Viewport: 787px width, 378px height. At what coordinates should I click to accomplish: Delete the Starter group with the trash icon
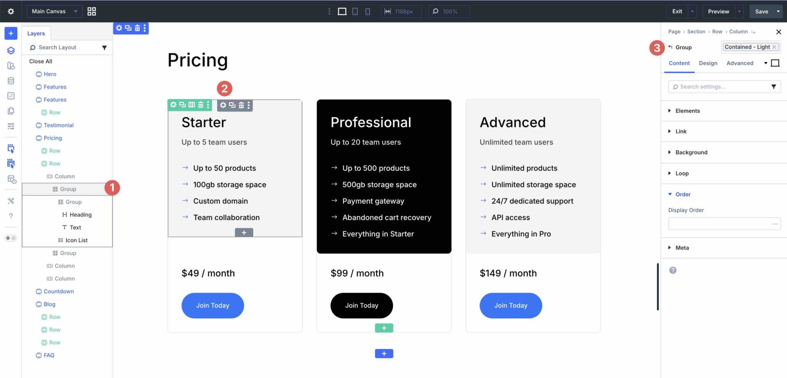241,105
